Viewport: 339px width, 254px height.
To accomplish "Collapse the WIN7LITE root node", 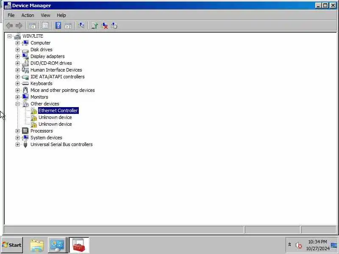I will click(9, 36).
